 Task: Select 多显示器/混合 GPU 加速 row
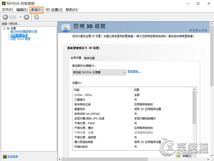pyautogui.click(x=132, y=118)
